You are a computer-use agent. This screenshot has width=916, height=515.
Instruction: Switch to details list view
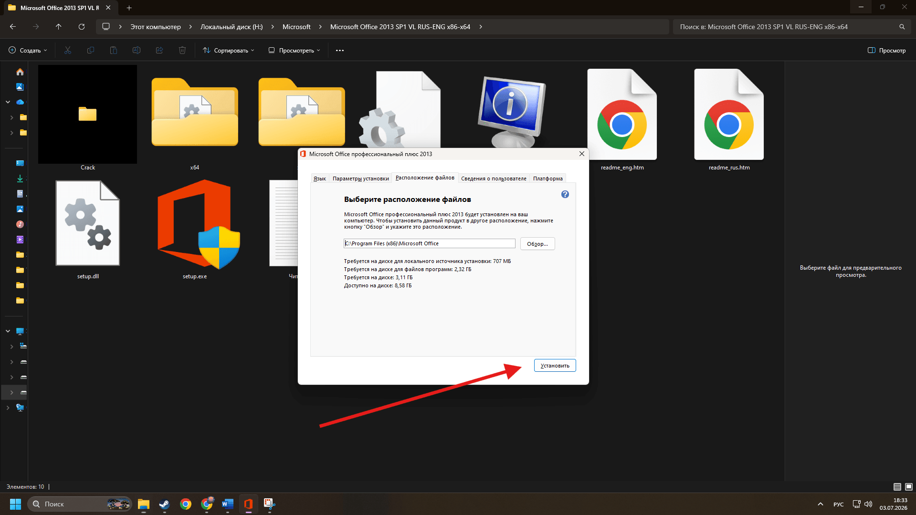897,487
